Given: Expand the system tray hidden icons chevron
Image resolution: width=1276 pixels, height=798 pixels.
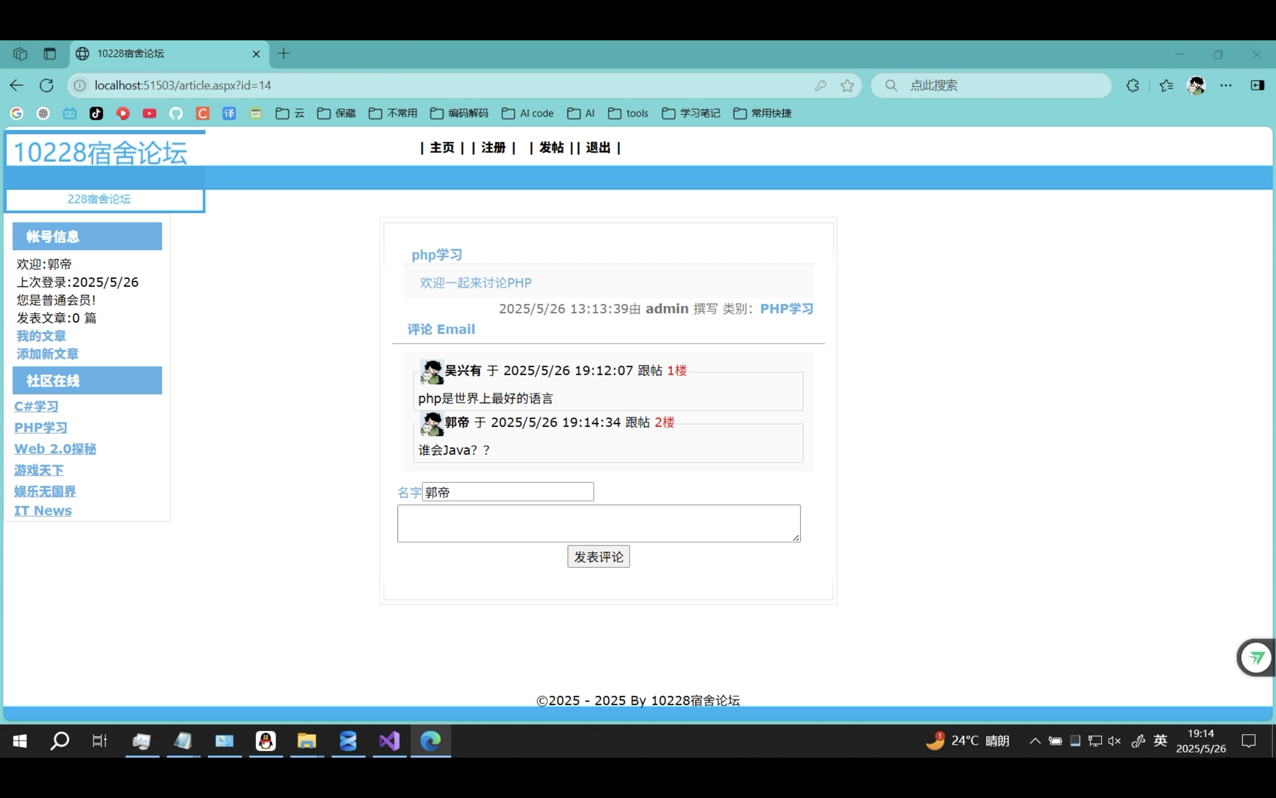Looking at the screenshot, I should (x=1035, y=741).
